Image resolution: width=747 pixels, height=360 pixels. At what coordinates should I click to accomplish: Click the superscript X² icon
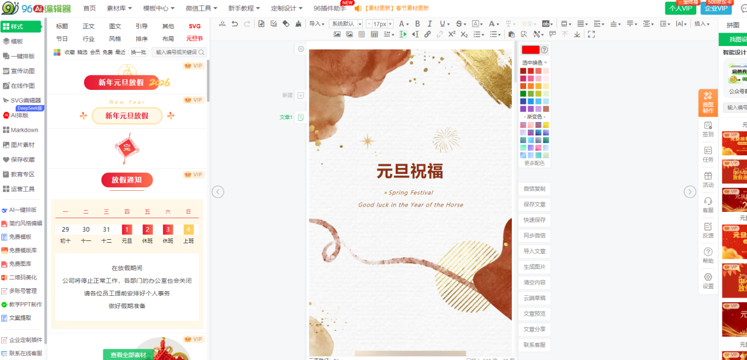click(x=452, y=34)
